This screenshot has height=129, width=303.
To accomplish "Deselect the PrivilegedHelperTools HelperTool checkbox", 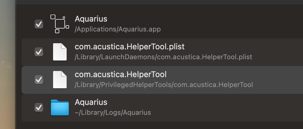I will 39,80.
